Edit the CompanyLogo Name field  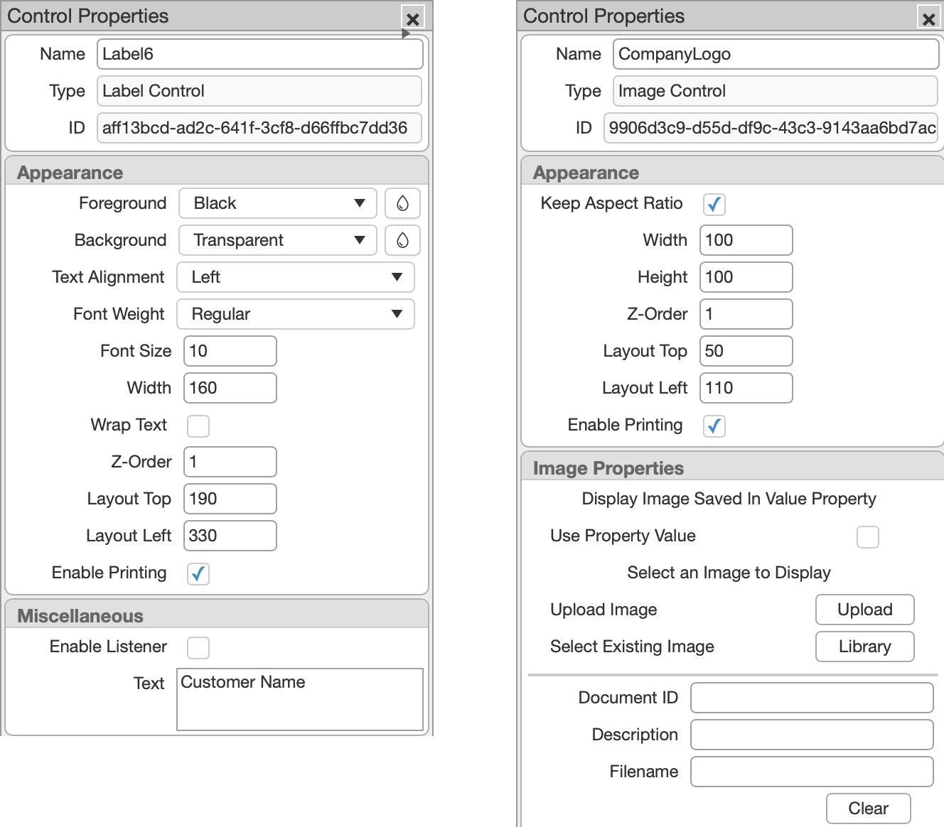click(x=776, y=54)
